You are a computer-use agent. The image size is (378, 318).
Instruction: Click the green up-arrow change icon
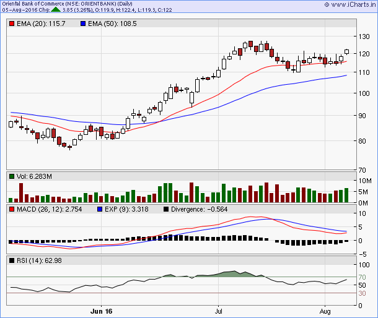point(56,10)
